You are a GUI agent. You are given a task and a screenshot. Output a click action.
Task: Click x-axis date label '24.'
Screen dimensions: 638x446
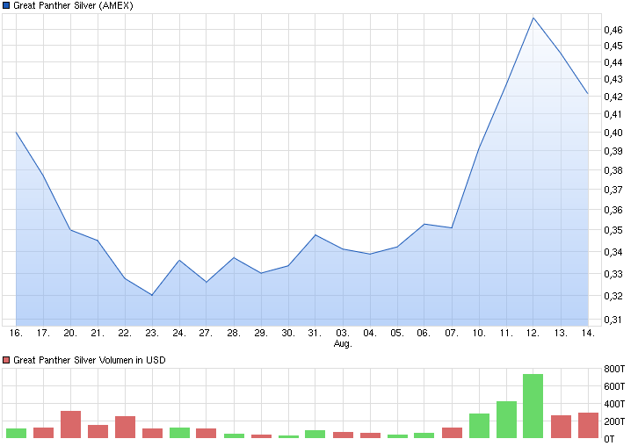point(179,333)
